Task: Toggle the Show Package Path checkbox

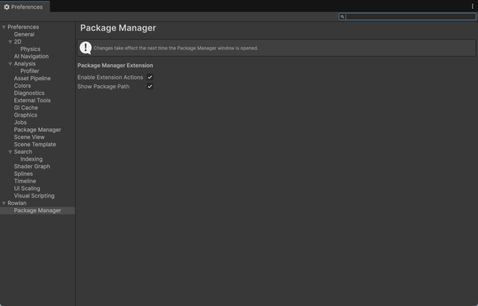Action: point(150,86)
